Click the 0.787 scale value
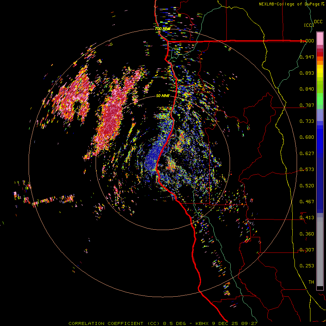Viewport: 326px width, 326px height. 307,105
